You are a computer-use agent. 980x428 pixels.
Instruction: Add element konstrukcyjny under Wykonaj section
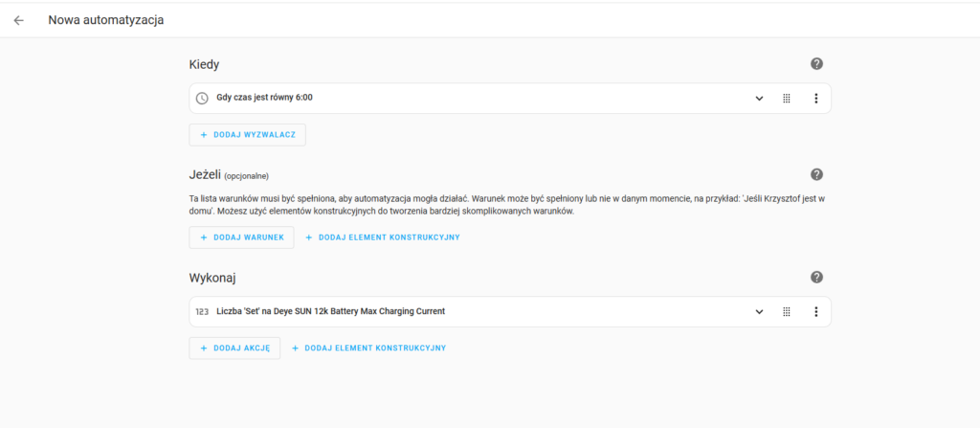[x=368, y=348]
